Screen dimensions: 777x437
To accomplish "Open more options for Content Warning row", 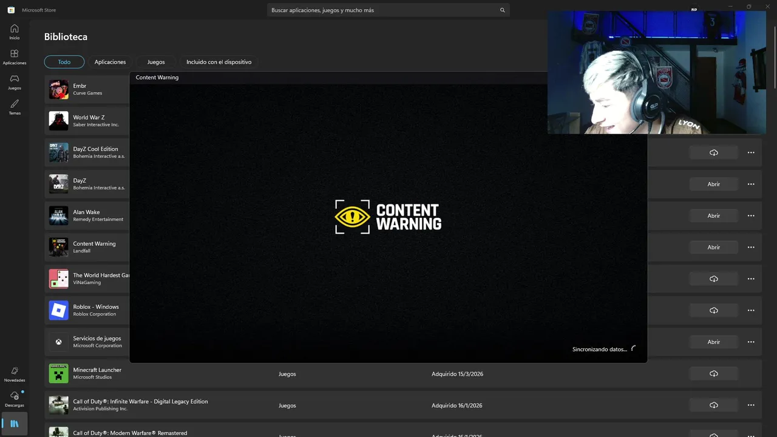I will [x=751, y=247].
